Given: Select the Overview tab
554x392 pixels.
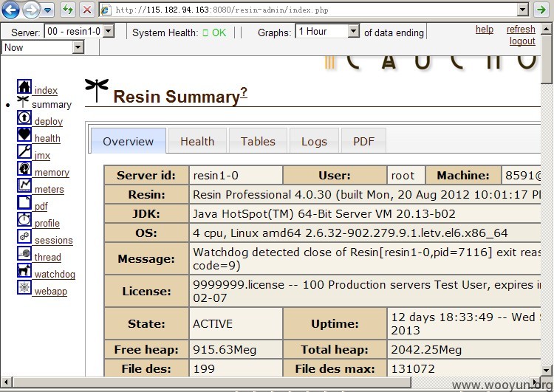Looking at the screenshot, I should pyautogui.click(x=129, y=141).
